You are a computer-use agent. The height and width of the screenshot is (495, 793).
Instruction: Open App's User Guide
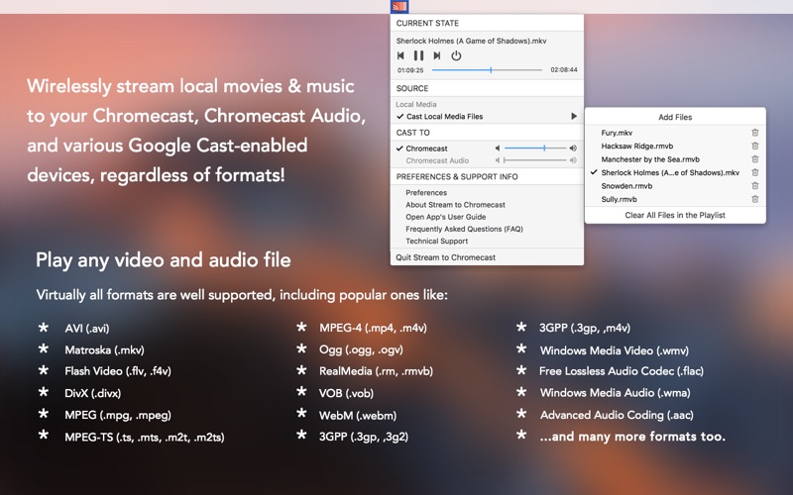point(445,217)
